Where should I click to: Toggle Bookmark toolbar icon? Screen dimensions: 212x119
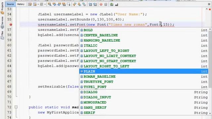click(84, 4)
